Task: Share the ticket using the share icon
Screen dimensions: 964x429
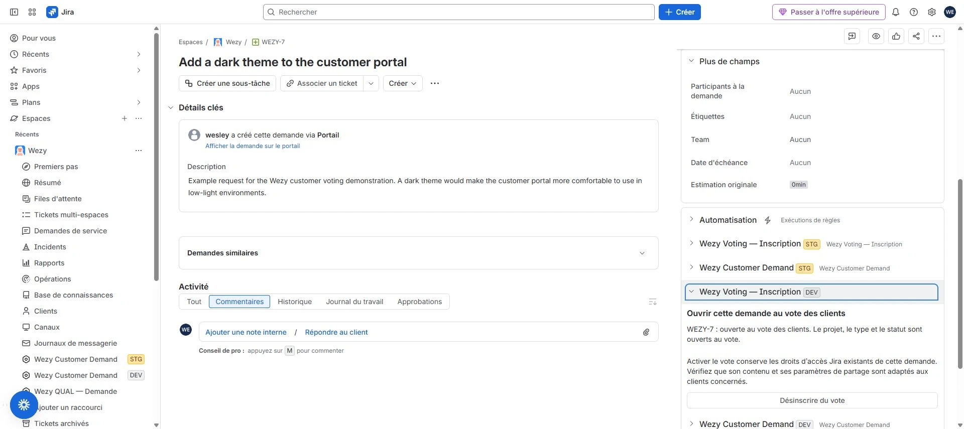Action: (916, 36)
